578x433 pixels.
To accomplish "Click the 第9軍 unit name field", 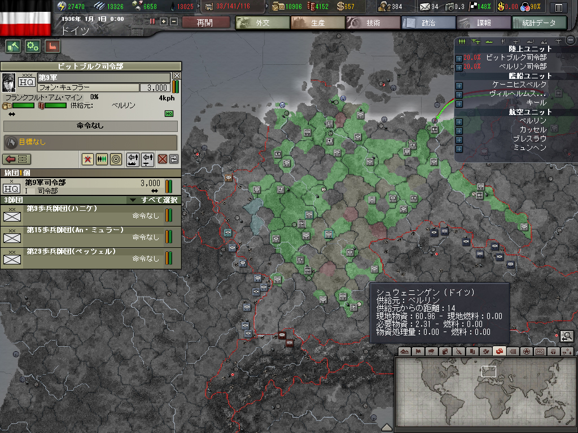I will pos(104,78).
